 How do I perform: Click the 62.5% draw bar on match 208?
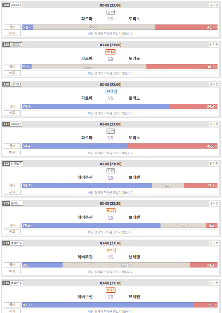click(x=94, y=27)
